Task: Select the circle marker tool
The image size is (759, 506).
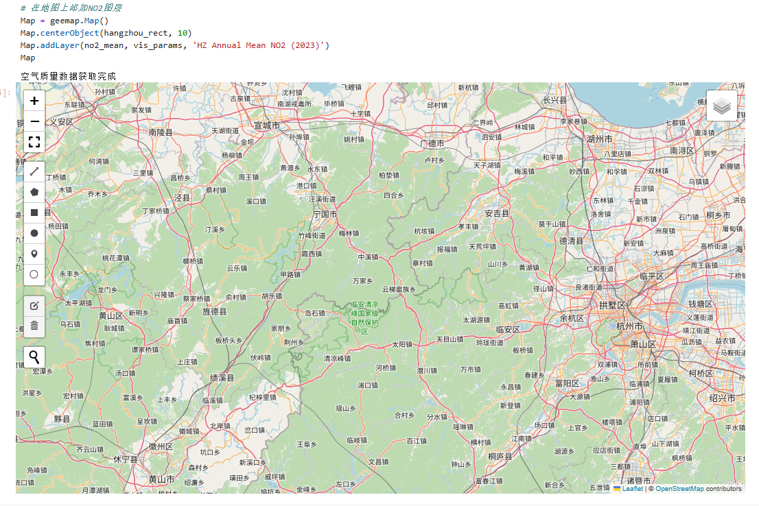Action: 34,274
